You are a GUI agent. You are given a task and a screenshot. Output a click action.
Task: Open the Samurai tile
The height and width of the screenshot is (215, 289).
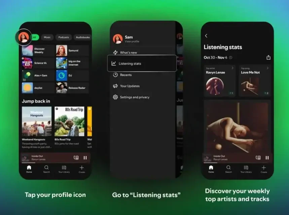point(72,50)
